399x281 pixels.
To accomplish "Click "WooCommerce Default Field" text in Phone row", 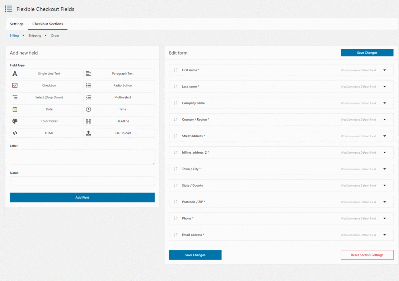I will (358, 218).
